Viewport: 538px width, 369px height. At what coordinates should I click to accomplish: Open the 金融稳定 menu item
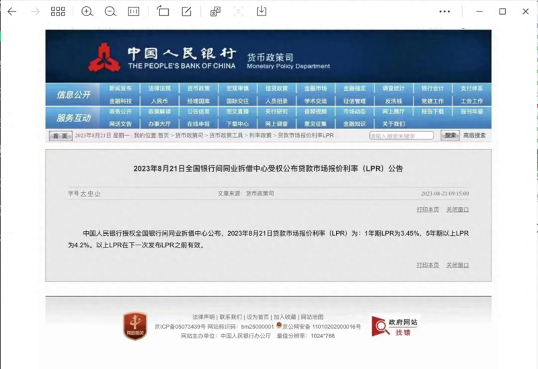pos(354,89)
